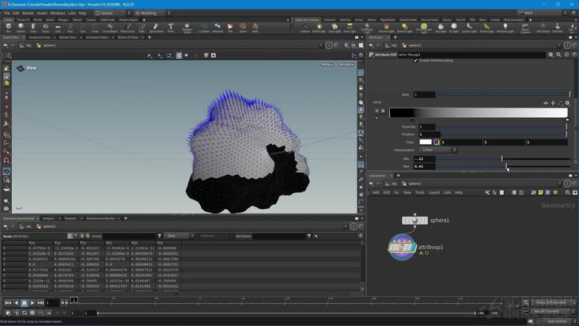Viewport: 579px width, 326px height.
Task: Jump to obj level in scene path
Action: pos(25,45)
